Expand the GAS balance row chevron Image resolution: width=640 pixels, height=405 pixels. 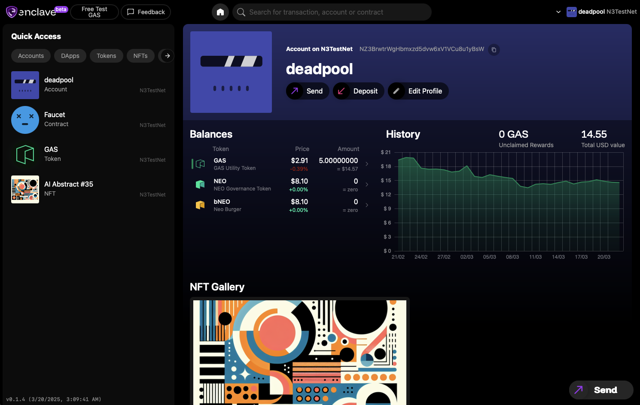coord(367,164)
